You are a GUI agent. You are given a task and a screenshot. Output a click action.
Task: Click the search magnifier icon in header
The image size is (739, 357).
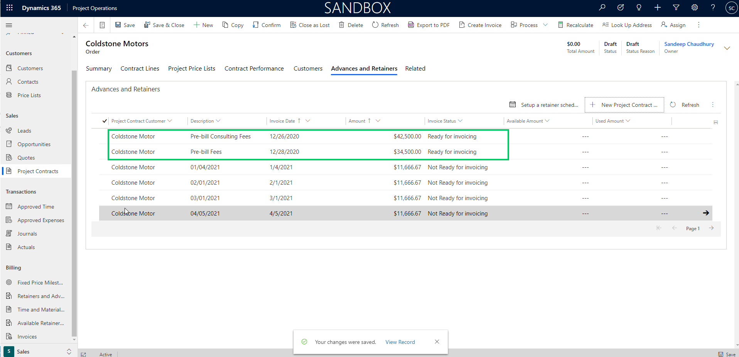tap(602, 8)
